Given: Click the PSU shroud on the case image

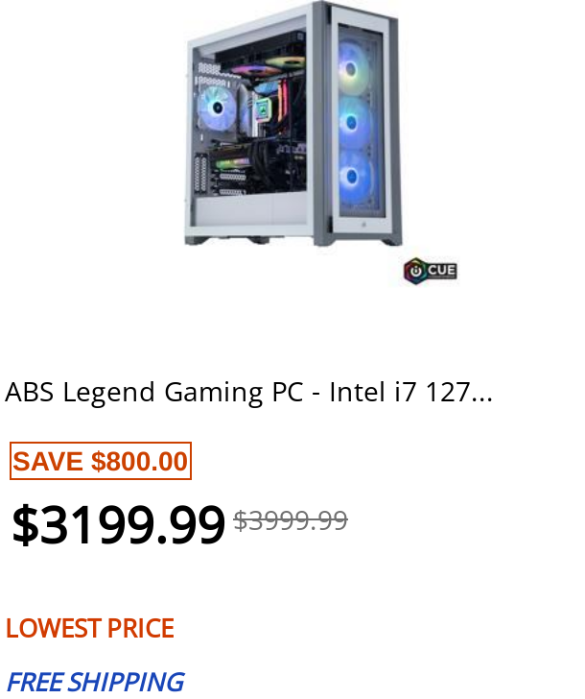Looking at the screenshot, I should 249,210.
